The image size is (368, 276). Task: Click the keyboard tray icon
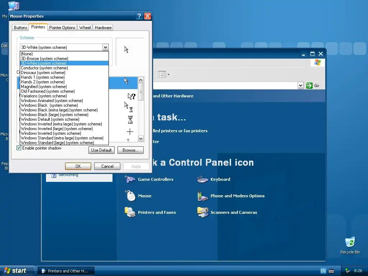[331, 271]
